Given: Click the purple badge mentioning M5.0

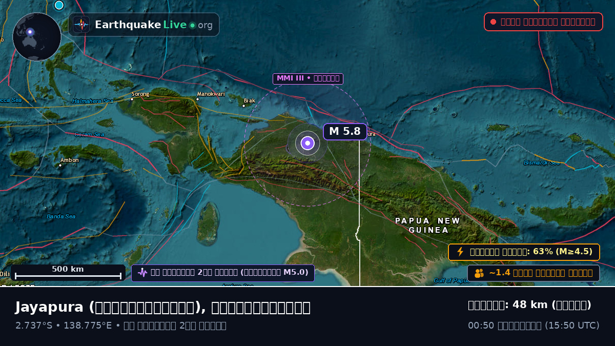Looking at the screenshot, I should [223, 273].
